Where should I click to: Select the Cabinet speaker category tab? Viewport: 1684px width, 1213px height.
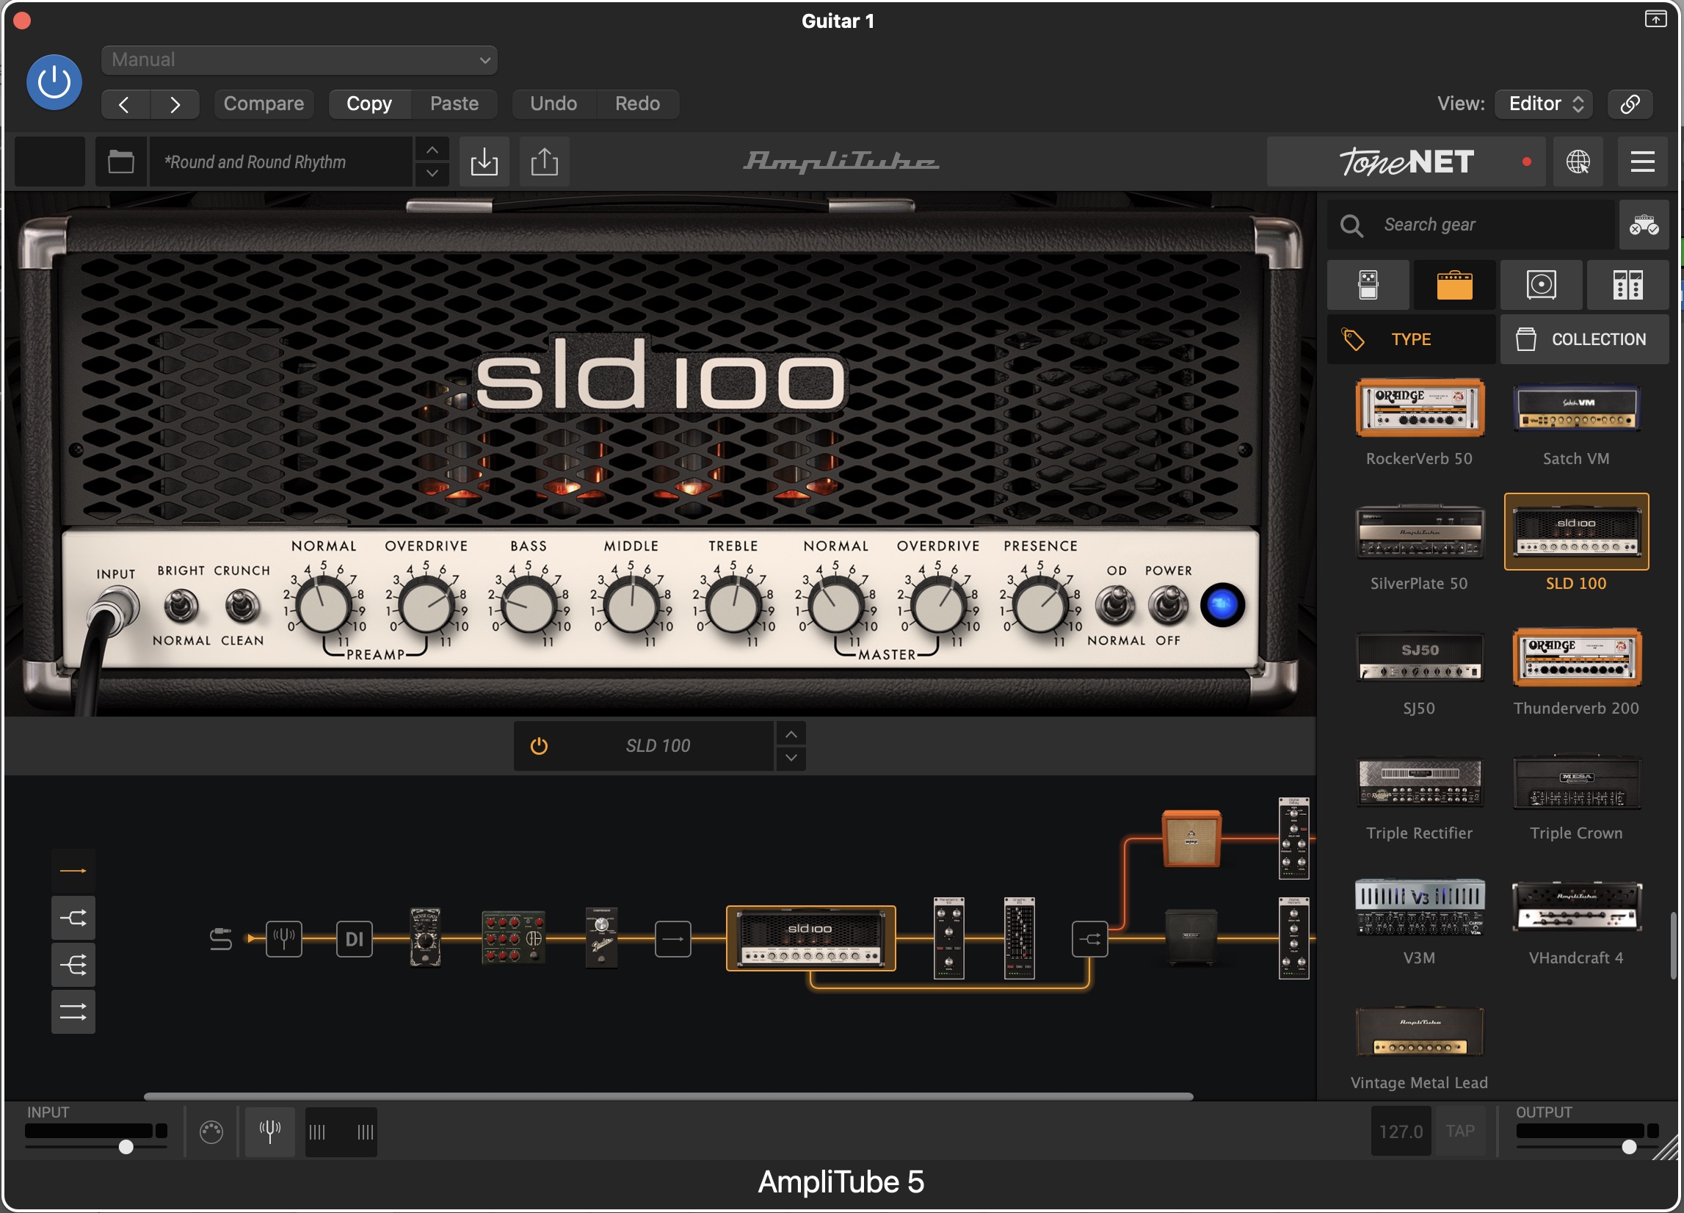click(x=1542, y=284)
